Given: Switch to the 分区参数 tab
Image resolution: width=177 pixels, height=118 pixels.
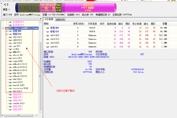Looking at the screenshot, I should click(49, 19).
